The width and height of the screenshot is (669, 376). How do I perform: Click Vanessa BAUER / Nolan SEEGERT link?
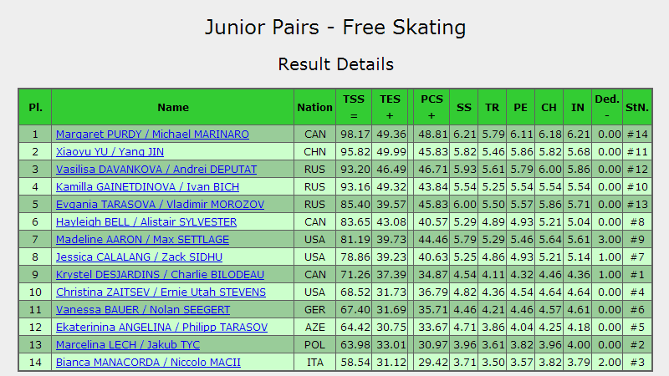coord(143,309)
